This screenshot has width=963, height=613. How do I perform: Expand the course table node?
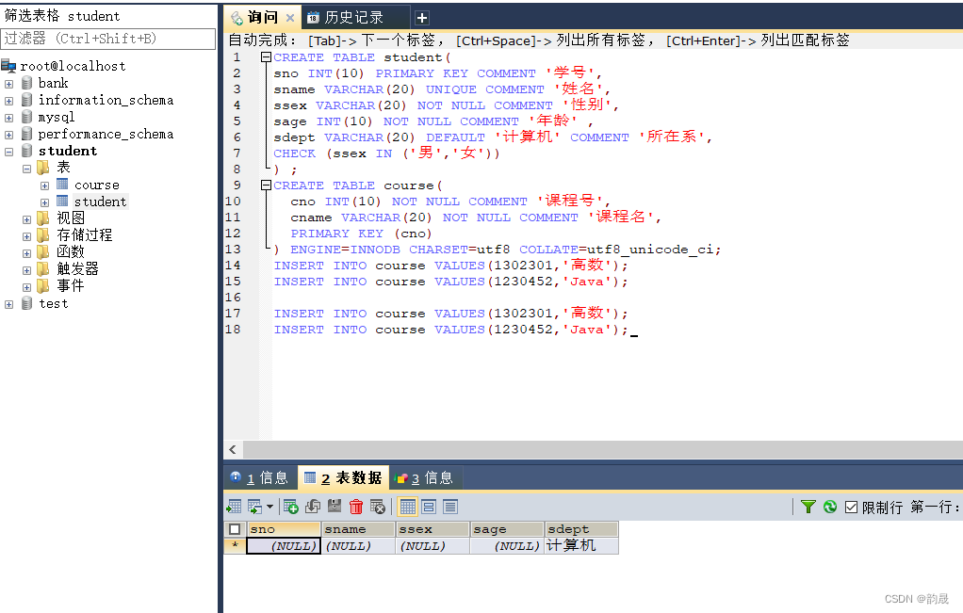tap(45, 186)
